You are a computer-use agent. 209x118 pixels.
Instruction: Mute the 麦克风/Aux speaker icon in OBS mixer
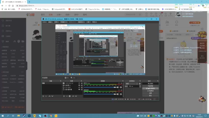(x=118, y=87)
